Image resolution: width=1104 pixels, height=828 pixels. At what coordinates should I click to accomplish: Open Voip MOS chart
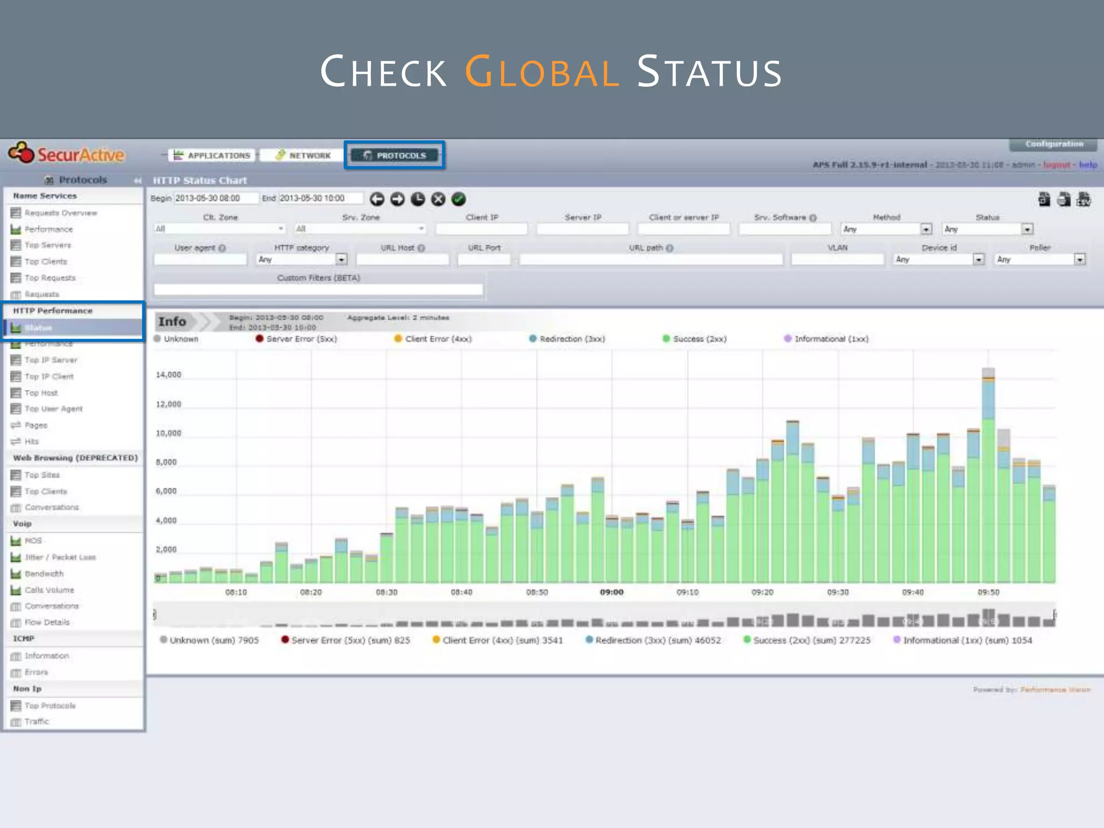[33, 541]
